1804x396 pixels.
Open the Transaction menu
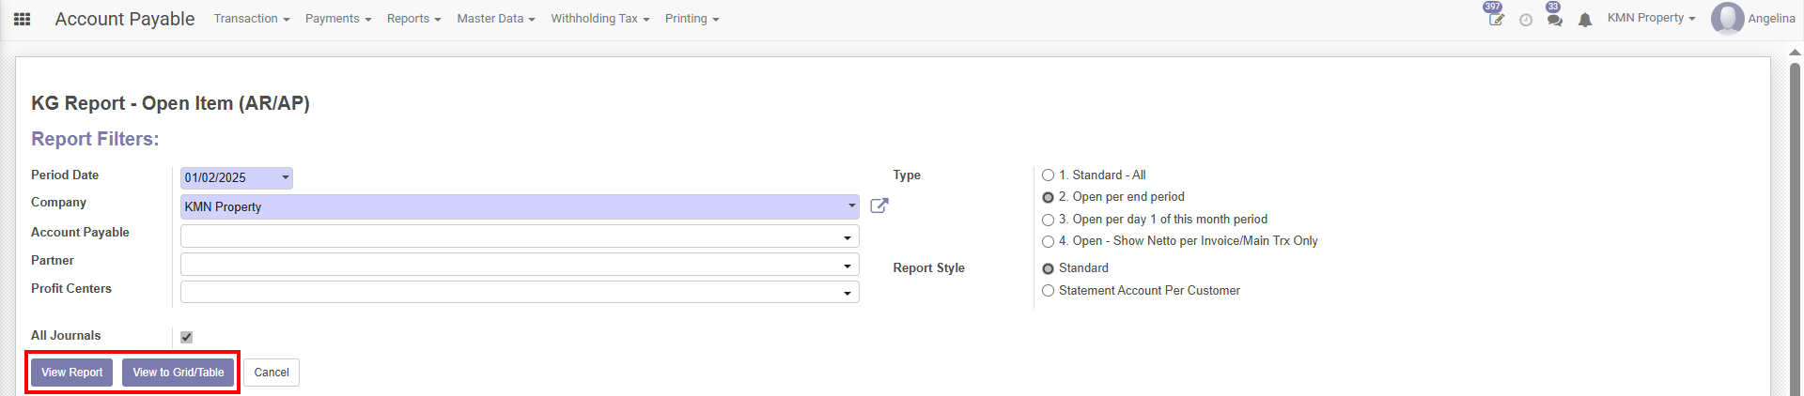[251, 19]
